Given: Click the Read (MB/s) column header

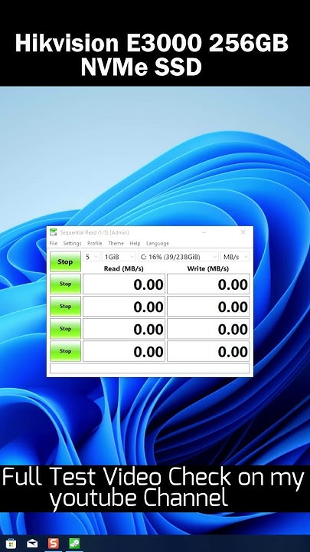Looking at the screenshot, I should point(124,268).
